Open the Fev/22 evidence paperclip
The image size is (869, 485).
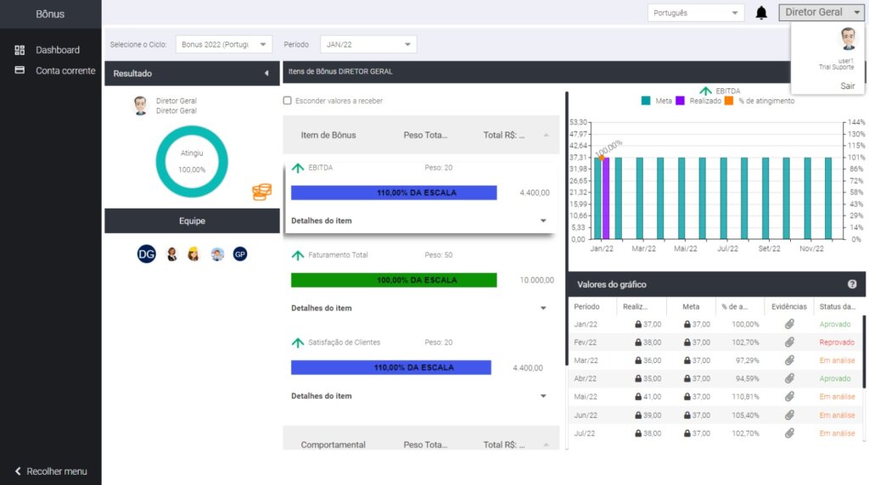pos(789,343)
